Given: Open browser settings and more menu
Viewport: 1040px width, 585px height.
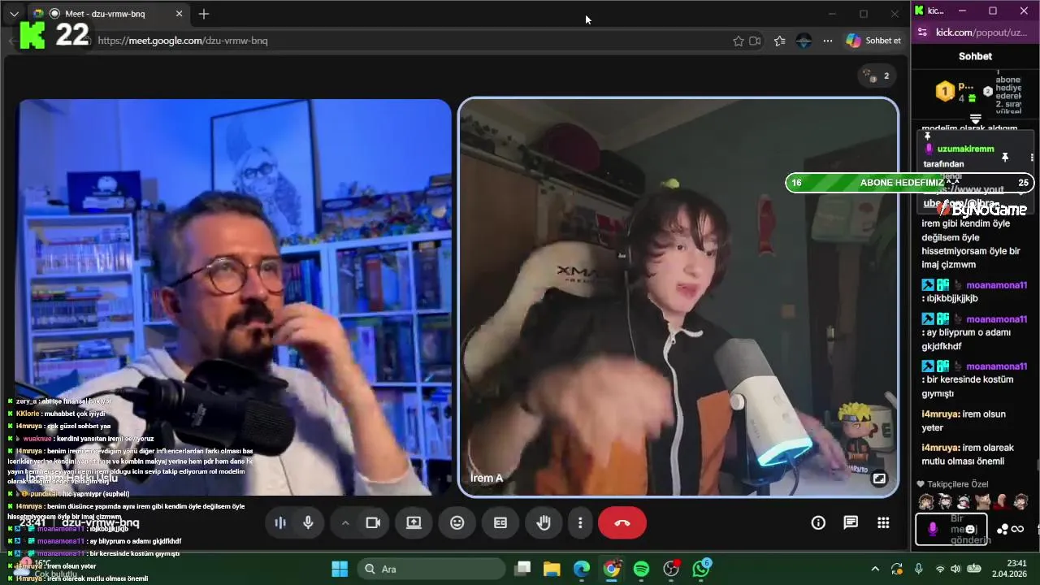Looking at the screenshot, I should (828, 41).
